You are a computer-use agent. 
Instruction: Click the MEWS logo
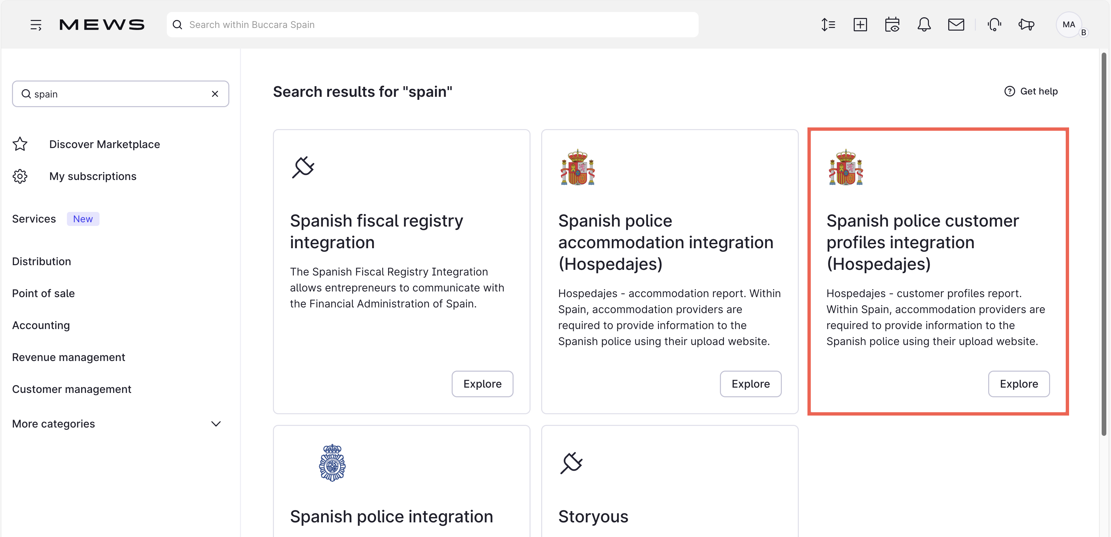102,25
